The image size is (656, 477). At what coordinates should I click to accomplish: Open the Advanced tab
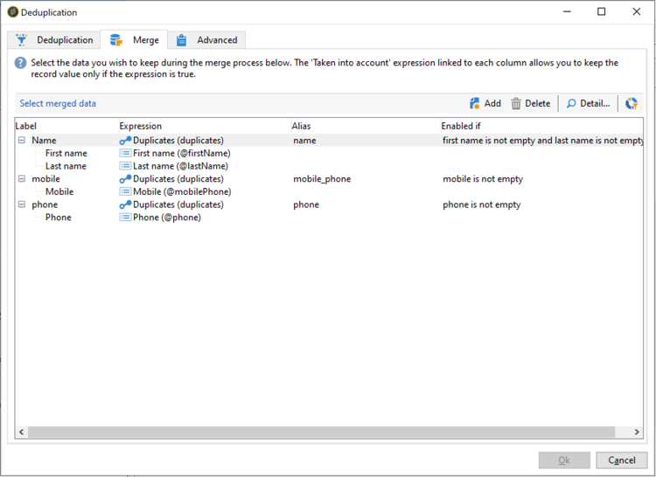[x=206, y=40]
